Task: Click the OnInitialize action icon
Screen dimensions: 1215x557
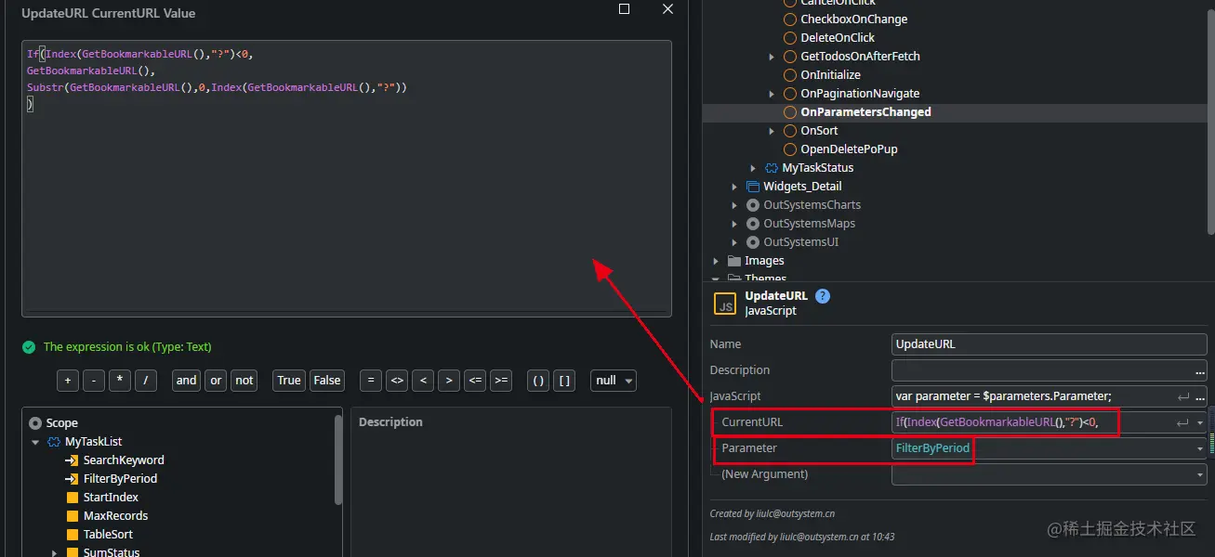Action: click(789, 74)
